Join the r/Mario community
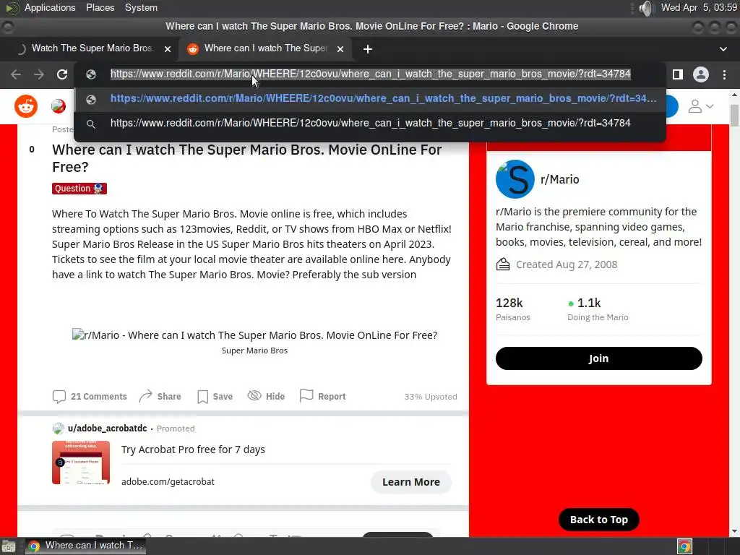 598,358
